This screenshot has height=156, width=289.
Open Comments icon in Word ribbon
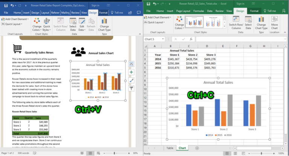pos(138,12)
